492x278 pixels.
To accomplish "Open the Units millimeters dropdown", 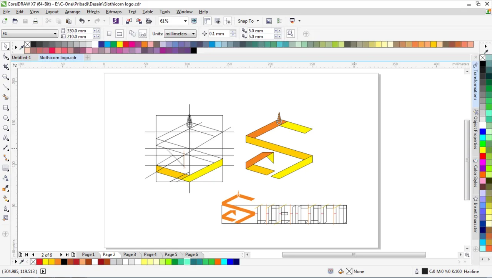I will 180,33.
